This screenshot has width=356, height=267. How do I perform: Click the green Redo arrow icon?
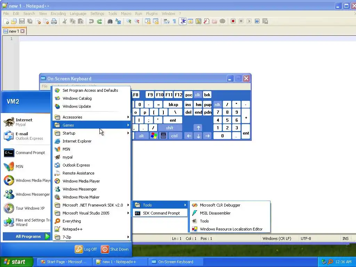[99, 21]
